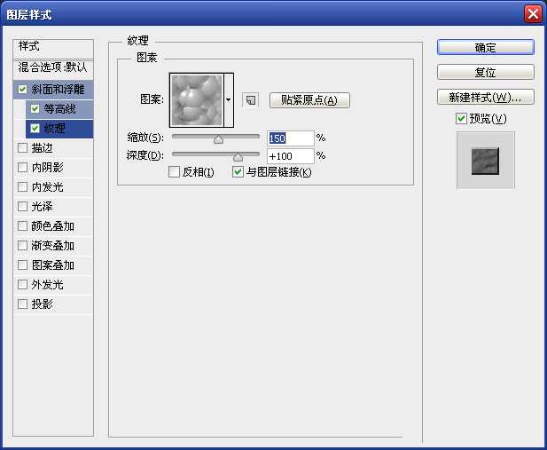Uncheck the 斜面和浮雕 style checkbox

point(22,90)
